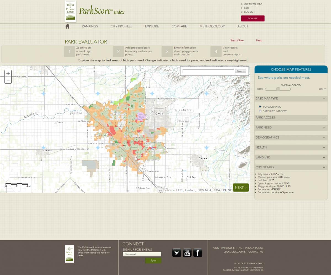Click the City area 71,652 acres line
The image size is (331, 275).
tap(271, 174)
